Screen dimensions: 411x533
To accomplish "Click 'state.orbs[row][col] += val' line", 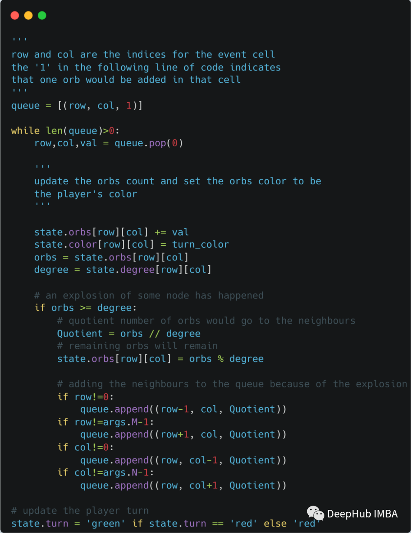I will coord(112,232).
